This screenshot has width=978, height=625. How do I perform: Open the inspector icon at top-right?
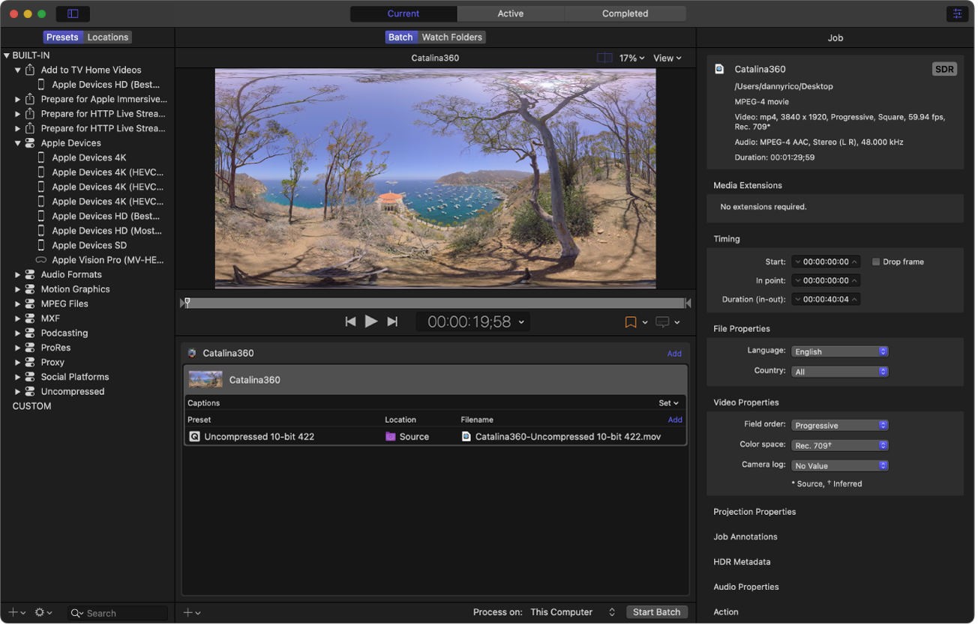pos(957,13)
